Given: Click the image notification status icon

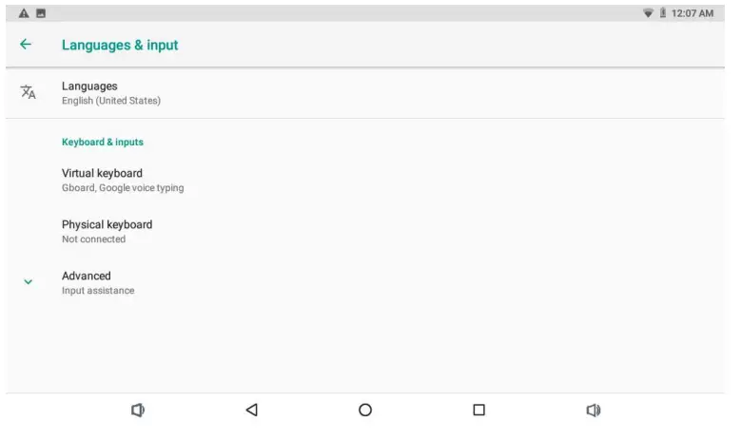Looking at the screenshot, I should tap(41, 13).
